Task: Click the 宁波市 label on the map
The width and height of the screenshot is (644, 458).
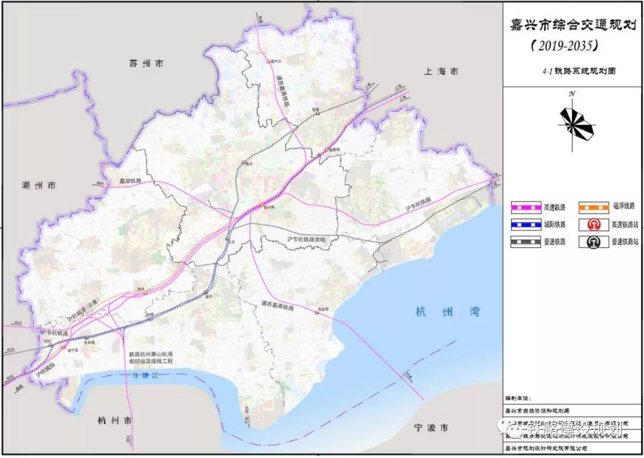Action: coord(432,428)
